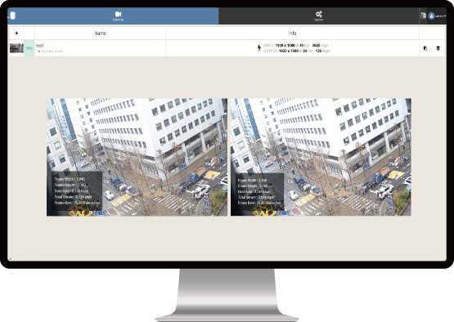The width and height of the screenshot is (454, 322).
Task: Copy the test1 camera entry
Action: [425, 48]
